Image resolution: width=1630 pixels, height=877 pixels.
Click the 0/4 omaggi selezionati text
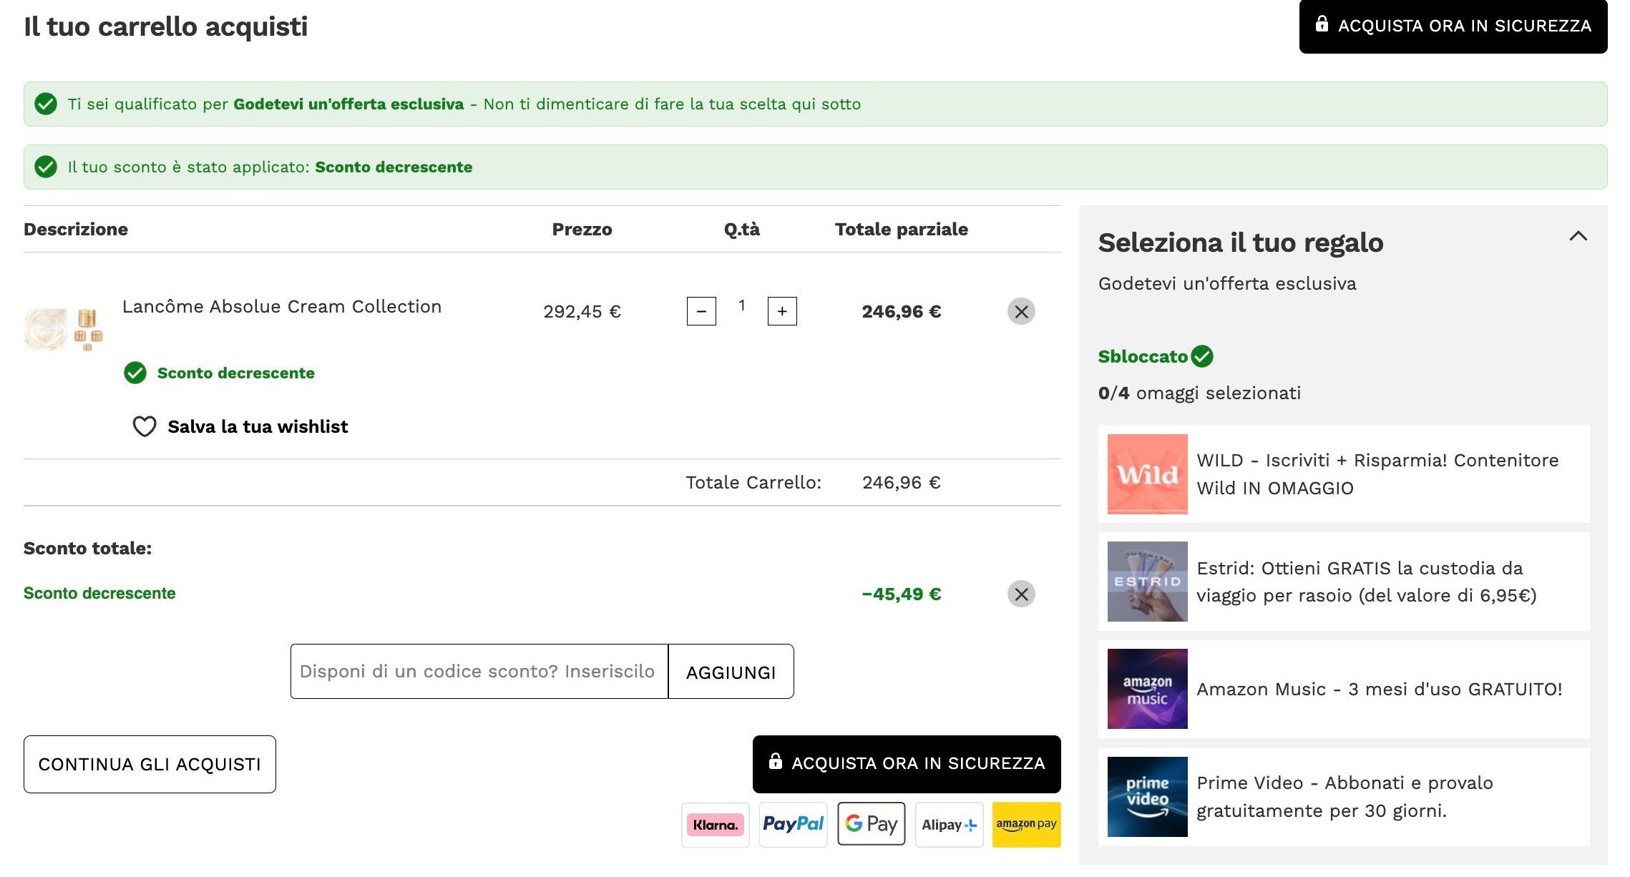click(1199, 393)
